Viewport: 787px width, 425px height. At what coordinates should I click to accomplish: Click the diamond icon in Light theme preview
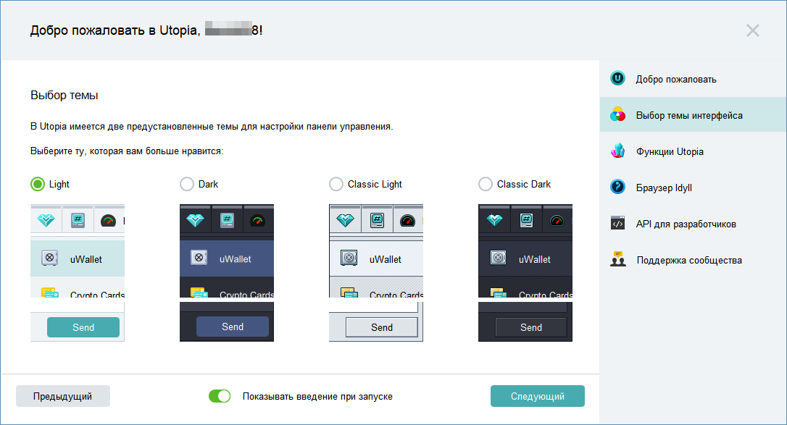(x=46, y=220)
